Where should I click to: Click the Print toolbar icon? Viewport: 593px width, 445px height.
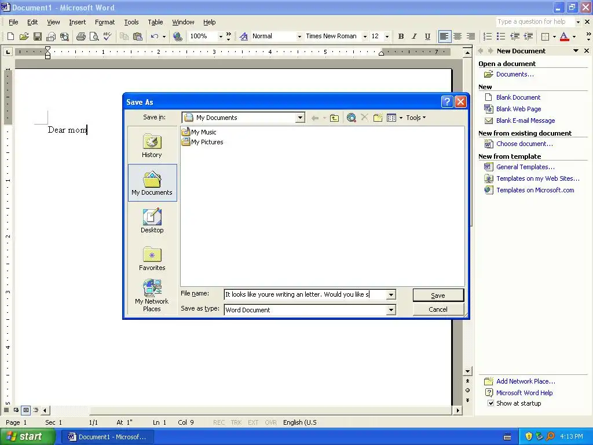click(x=81, y=37)
